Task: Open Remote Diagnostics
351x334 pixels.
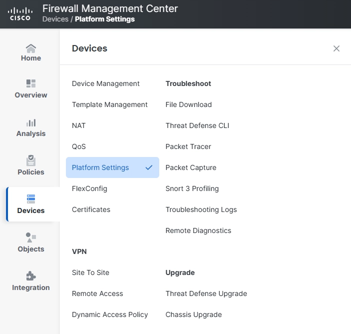Action: click(198, 230)
